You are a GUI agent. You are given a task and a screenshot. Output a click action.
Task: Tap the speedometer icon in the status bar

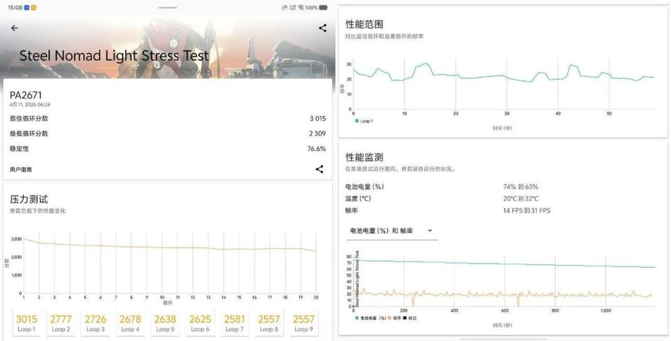coord(285,8)
